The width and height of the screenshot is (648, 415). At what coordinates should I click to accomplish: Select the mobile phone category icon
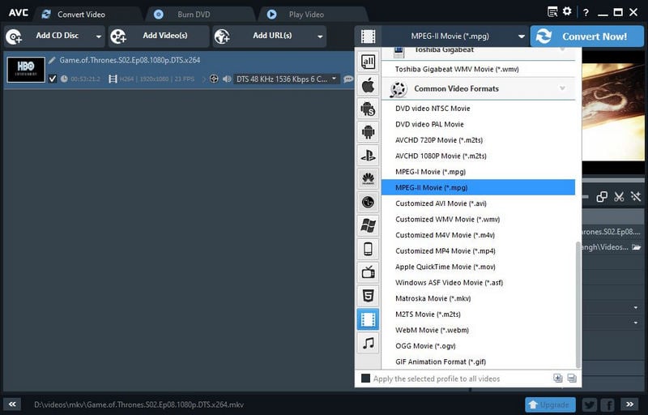pyautogui.click(x=368, y=250)
